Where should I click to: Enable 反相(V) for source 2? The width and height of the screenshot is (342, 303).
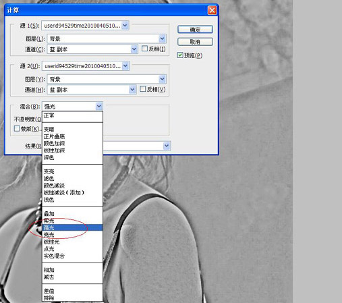[142, 89]
